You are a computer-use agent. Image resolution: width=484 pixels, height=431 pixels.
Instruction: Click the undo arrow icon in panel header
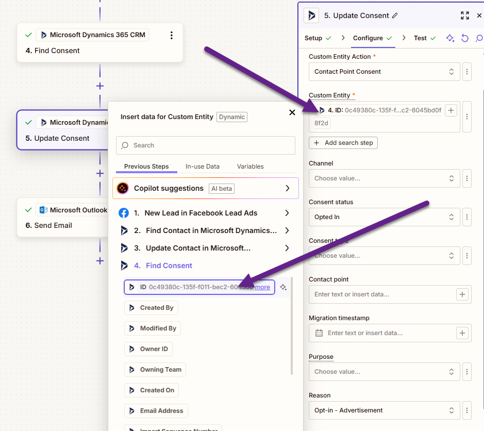[465, 38]
